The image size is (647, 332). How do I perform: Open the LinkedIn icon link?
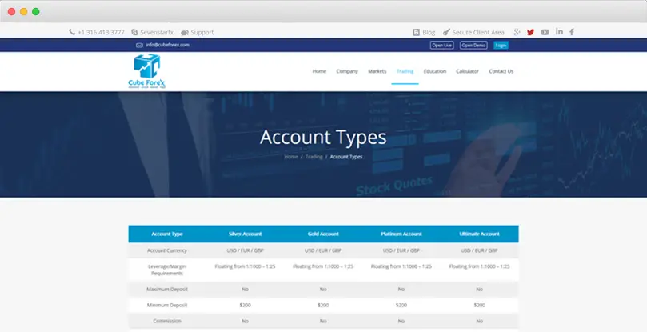click(x=559, y=32)
